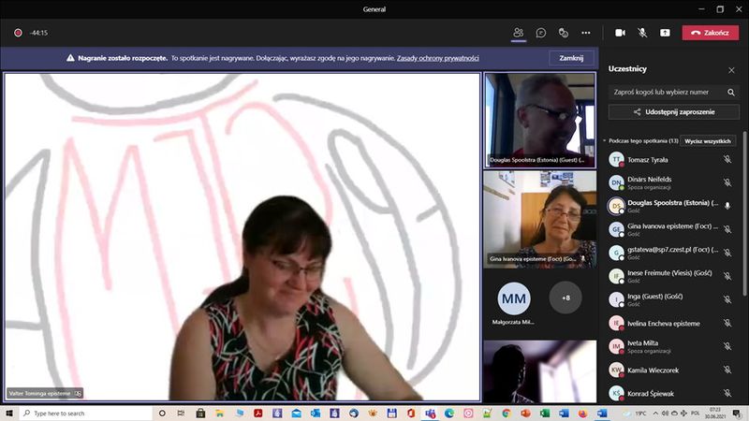The image size is (749, 421).
Task: Click the MM avatar for Małgorzata
Action: pyautogui.click(x=514, y=298)
